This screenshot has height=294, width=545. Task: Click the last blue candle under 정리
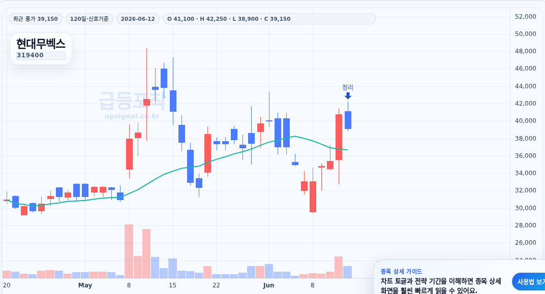[x=348, y=120]
